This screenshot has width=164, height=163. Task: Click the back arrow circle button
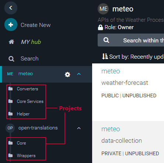11,8
